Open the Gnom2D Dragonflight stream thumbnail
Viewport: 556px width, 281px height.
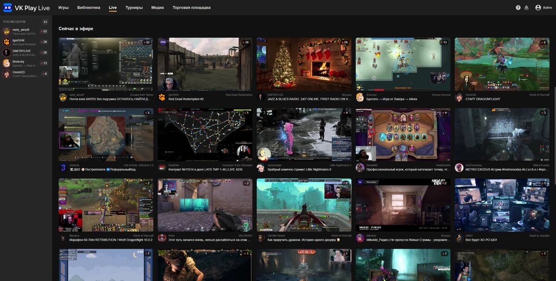[502, 64]
